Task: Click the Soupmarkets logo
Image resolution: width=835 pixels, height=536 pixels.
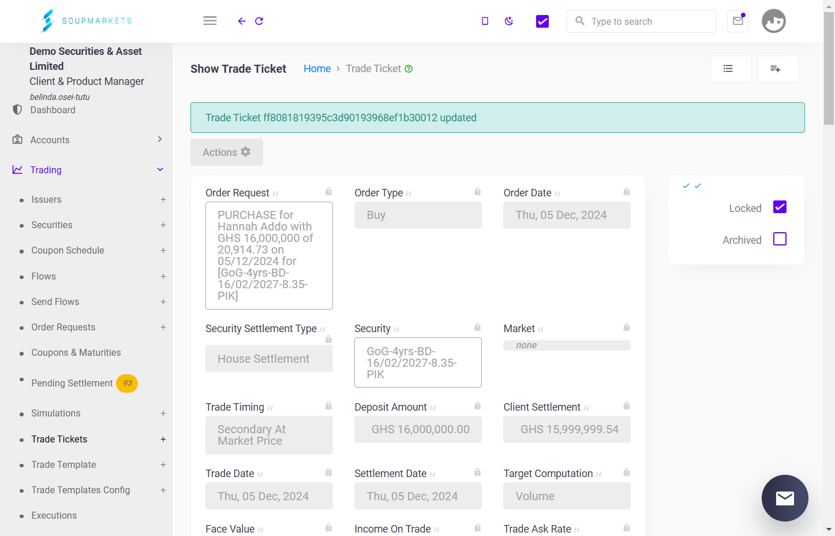Action: point(86,21)
